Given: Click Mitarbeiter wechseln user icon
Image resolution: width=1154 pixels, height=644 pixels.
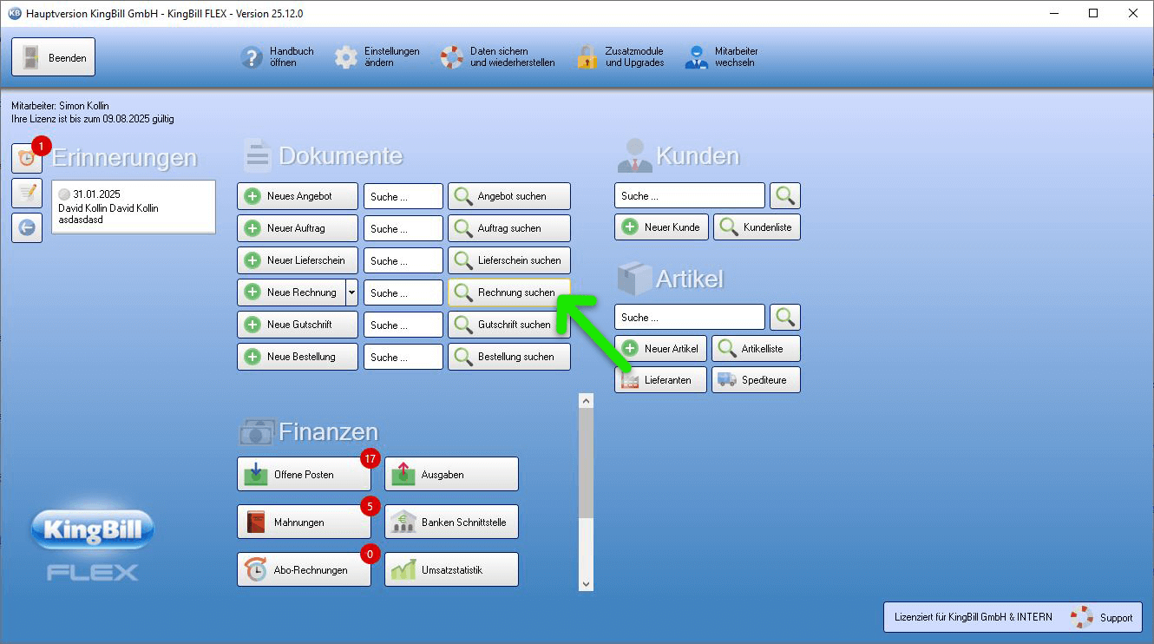Looking at the screenshot, I should [x=697, y=57].
